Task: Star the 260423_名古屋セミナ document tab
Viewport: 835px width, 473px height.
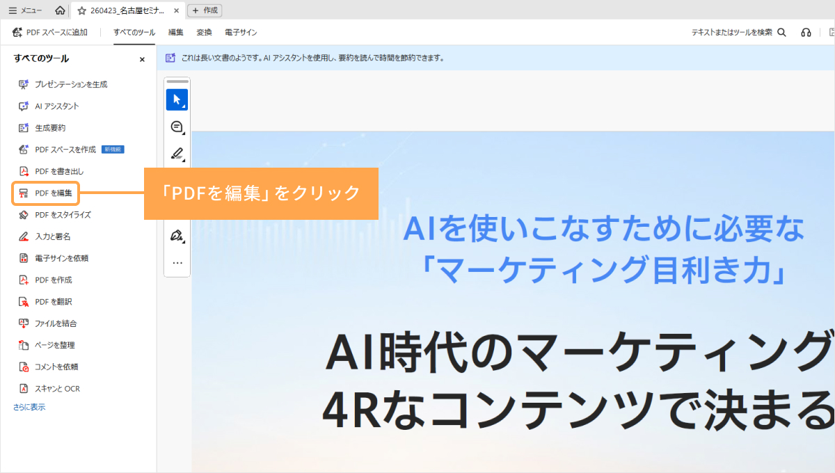Action: (82, 10)
